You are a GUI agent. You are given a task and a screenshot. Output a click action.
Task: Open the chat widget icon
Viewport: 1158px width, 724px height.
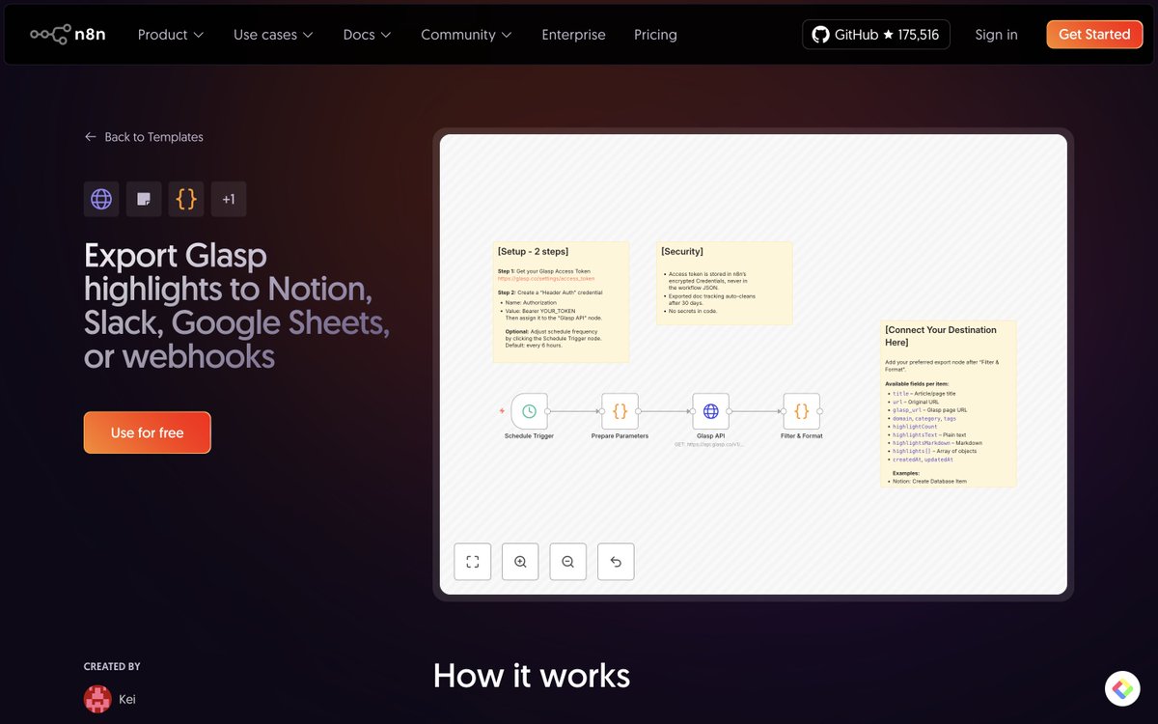click(1122, 688)
